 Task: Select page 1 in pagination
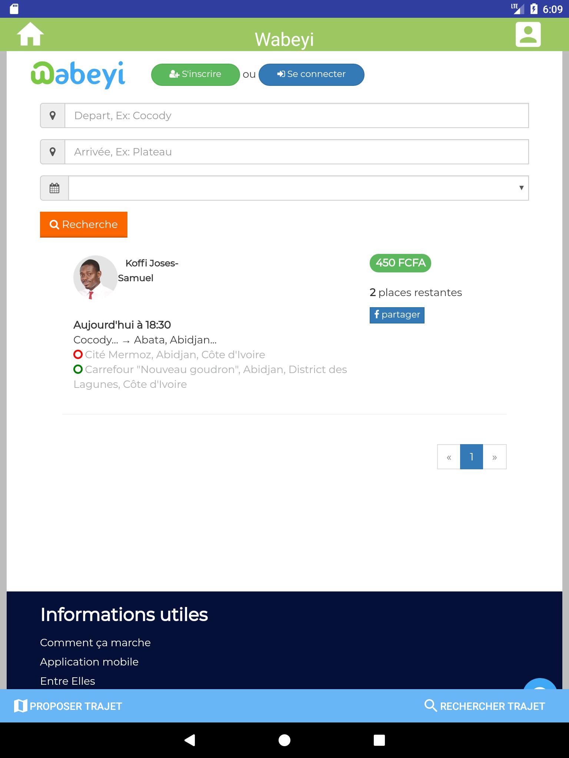472,457
